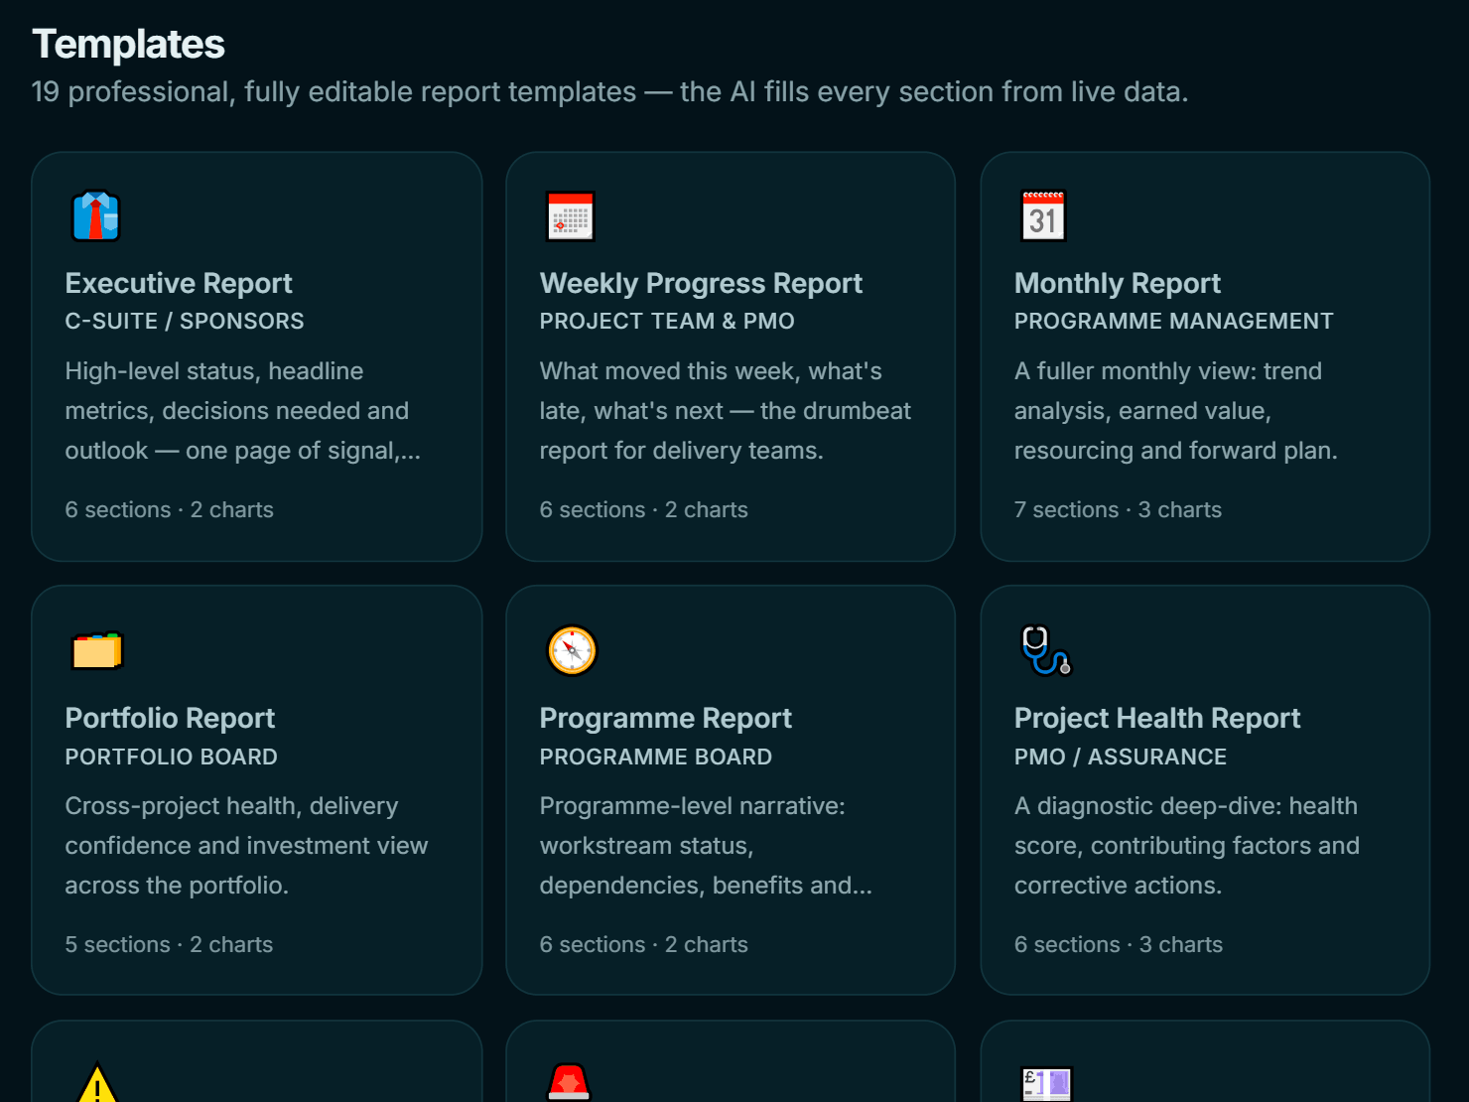Click the description starting 'What moved this week'

725,411
